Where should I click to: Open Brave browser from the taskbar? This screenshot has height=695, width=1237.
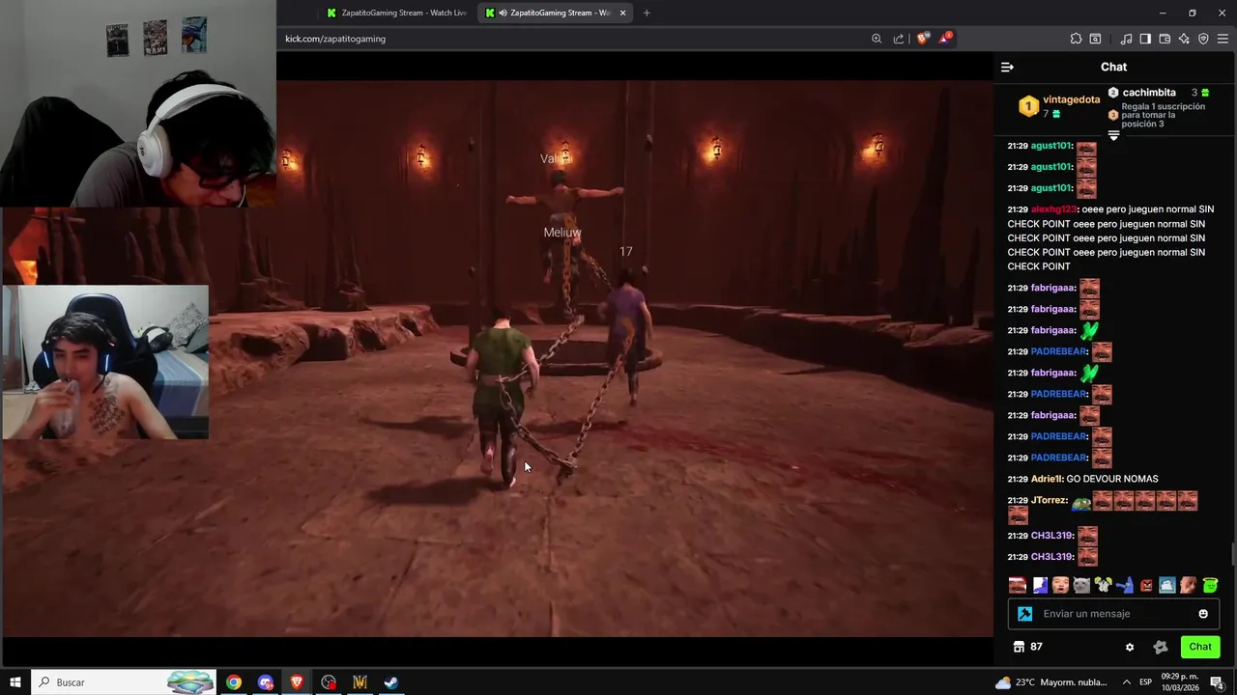297,682
